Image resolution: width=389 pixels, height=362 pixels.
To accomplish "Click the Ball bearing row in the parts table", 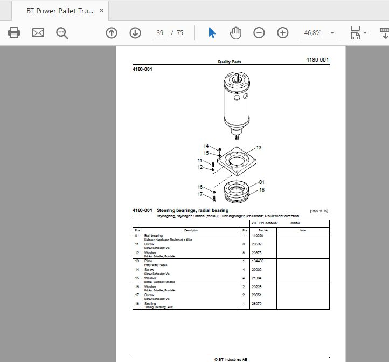I will click(x=231, y=237).
